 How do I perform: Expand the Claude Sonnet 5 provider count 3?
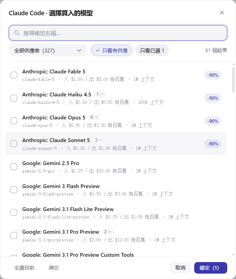[98, 140]
